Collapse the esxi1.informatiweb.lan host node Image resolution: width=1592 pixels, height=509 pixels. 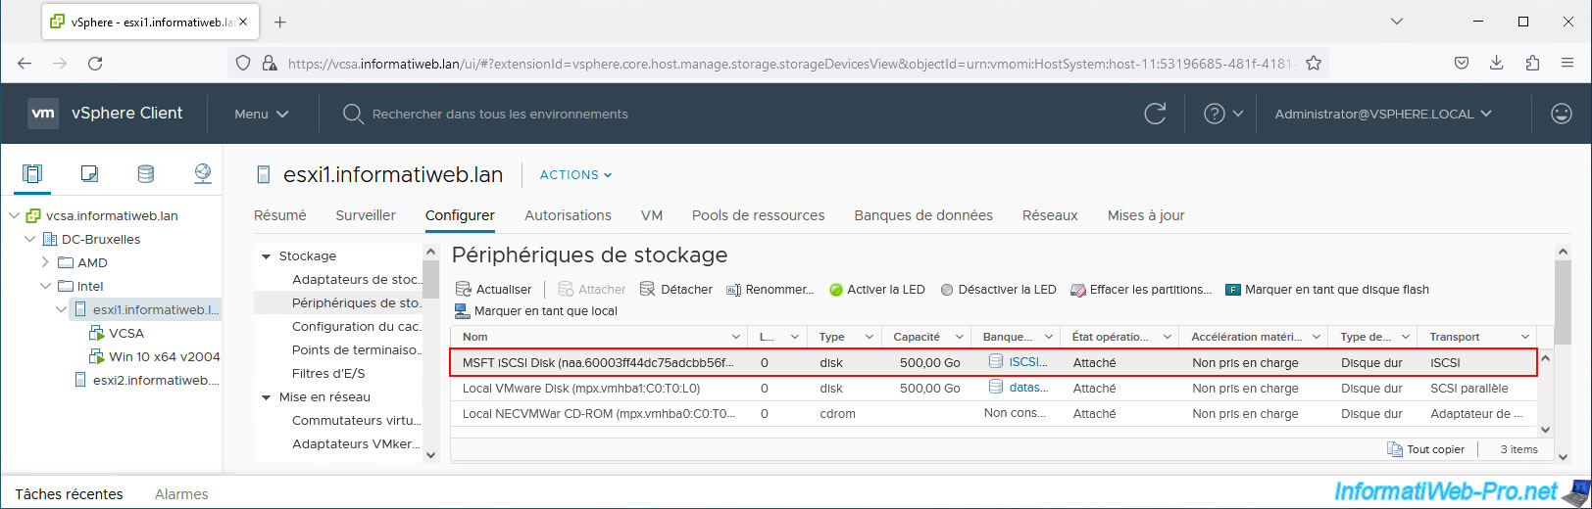pos(61,309)
